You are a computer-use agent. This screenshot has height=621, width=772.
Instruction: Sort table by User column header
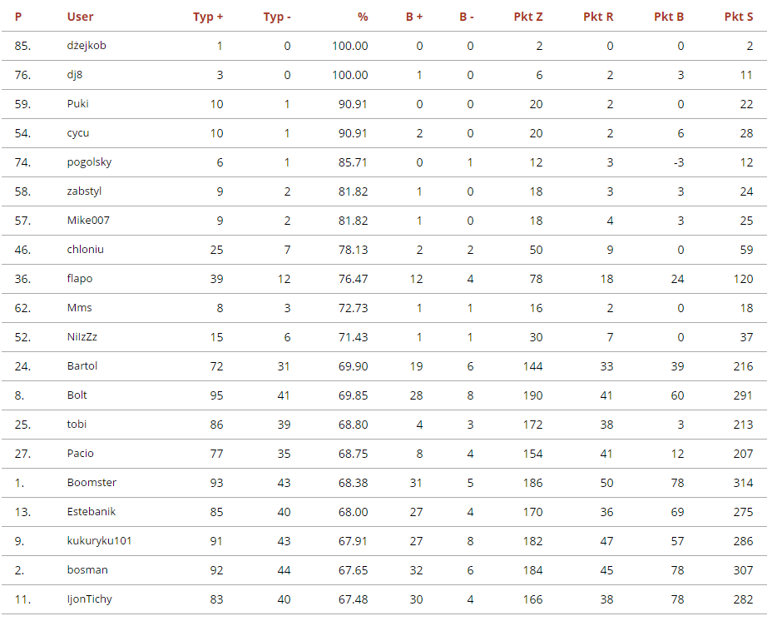pyautogui.click(x=81, y=17)
